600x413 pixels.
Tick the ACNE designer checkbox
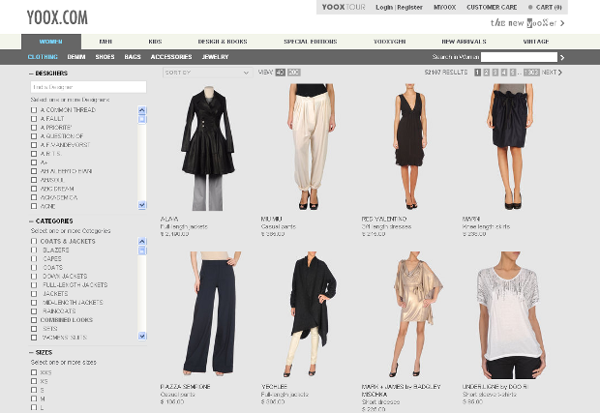[34, 207]
